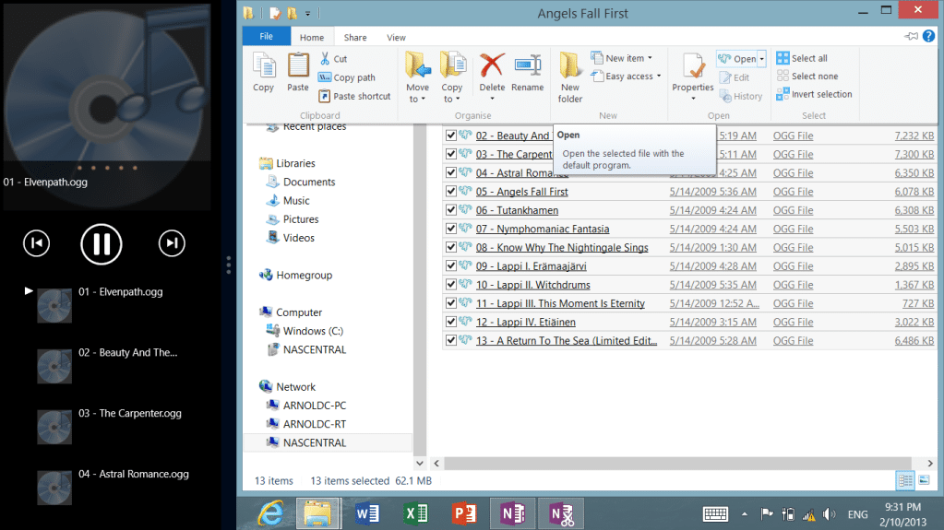Open selected files with the Open button
The image size is (944, 530).
point(737,58)
